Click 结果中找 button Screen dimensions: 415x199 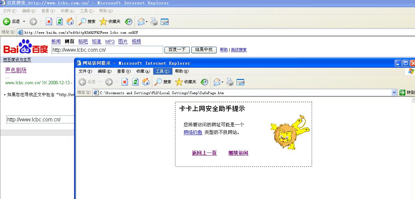point(204,50)
